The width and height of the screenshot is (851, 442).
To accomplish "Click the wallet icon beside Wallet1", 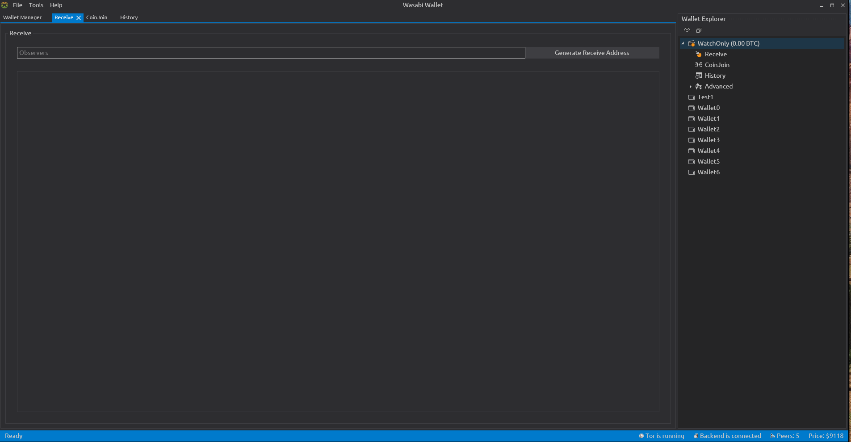I will point(692,118).
